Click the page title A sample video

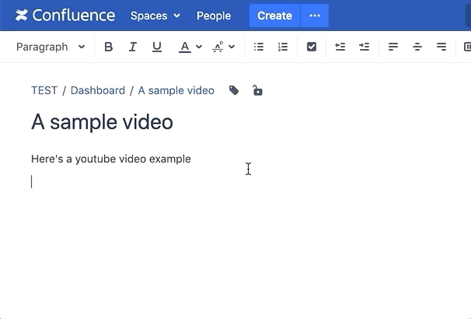(x=102, y=122)
